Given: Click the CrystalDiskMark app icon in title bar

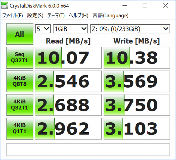Looking at the screenshot, I should click(5, 6).
